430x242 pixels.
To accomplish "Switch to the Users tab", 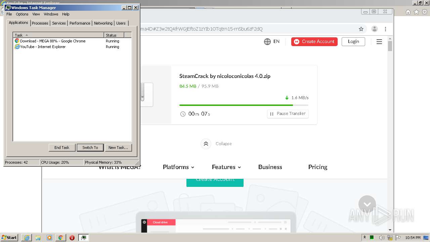I will pyautogui.click(x=121, y=23).
